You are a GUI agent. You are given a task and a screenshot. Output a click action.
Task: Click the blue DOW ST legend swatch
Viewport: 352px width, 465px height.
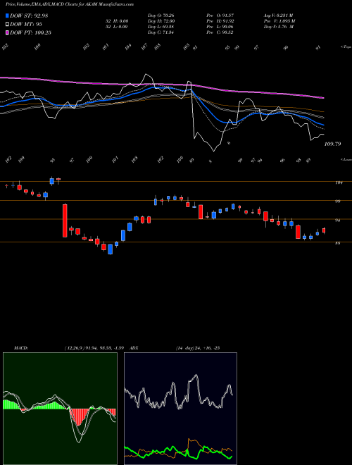pyautogui.click(x=7, y=15)
